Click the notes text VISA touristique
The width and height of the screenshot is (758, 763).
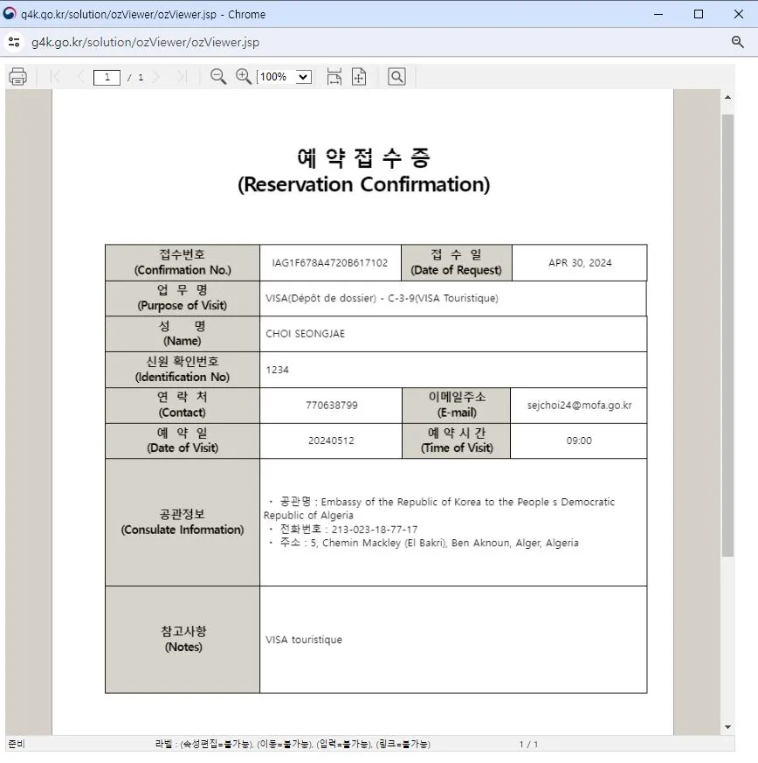[304, 640]
